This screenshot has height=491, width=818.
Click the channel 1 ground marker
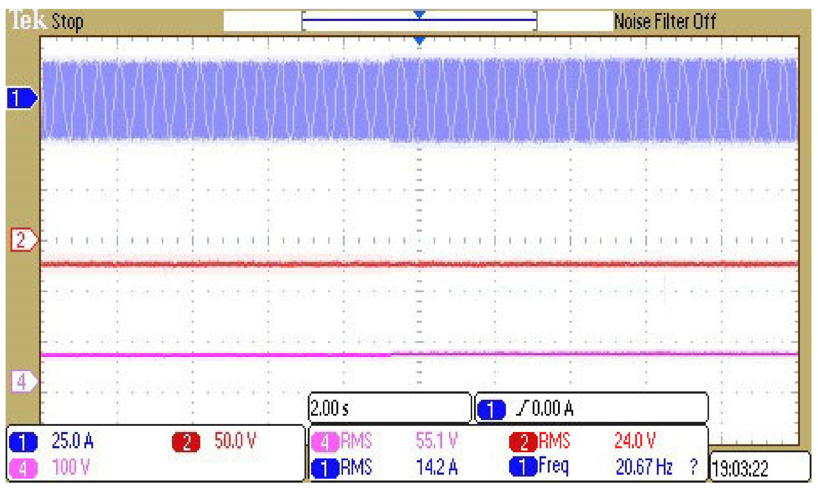pos(22,98)
